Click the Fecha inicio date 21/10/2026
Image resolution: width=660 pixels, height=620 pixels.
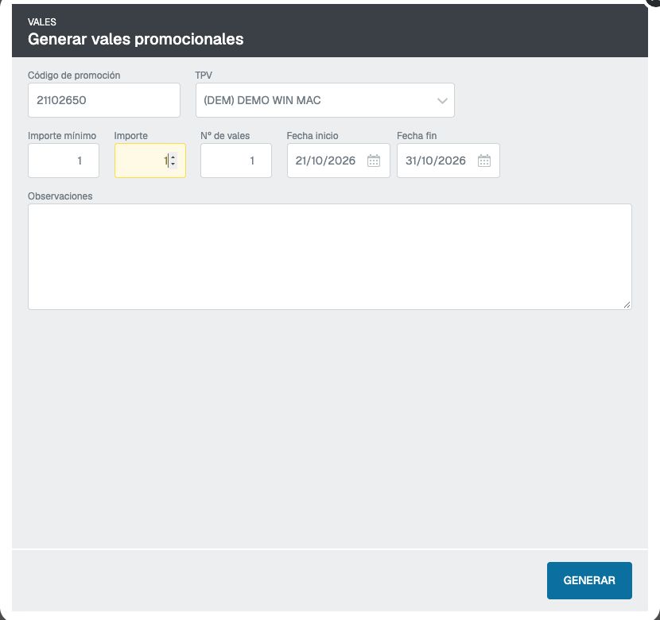325,161
